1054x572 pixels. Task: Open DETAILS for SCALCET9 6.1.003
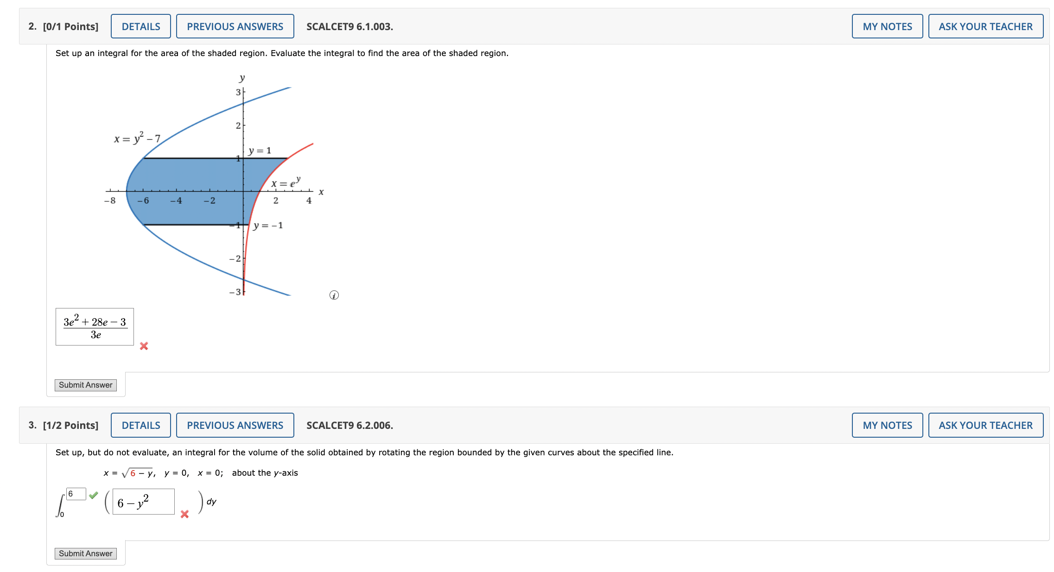coord(140,26)
